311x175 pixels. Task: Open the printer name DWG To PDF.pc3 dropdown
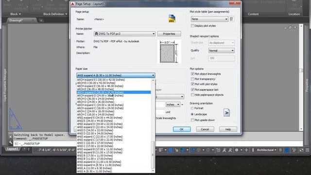coord(124,34)
